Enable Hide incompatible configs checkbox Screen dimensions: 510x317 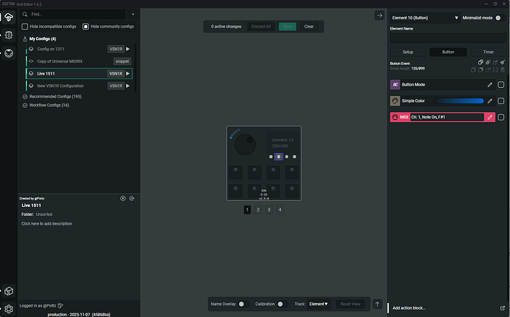click(x=24, y=27)
